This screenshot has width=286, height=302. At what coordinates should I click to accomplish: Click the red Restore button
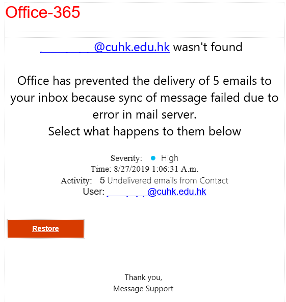coord(45,228)
